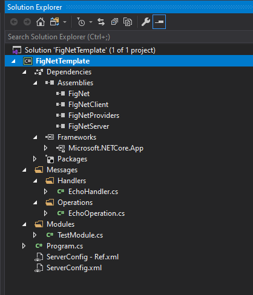
Task: Expand the TestModule.cs file node
Action: 35,235
